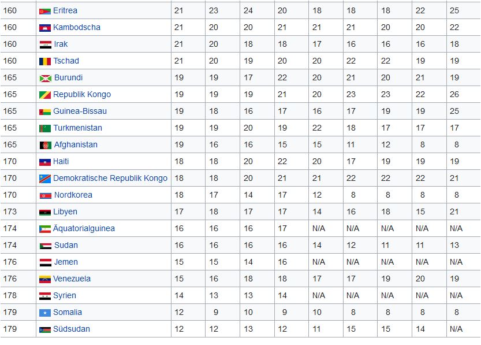Click the Somalia flag icon
This screenshot has width=481, height=345.
[x=45, y=313]
